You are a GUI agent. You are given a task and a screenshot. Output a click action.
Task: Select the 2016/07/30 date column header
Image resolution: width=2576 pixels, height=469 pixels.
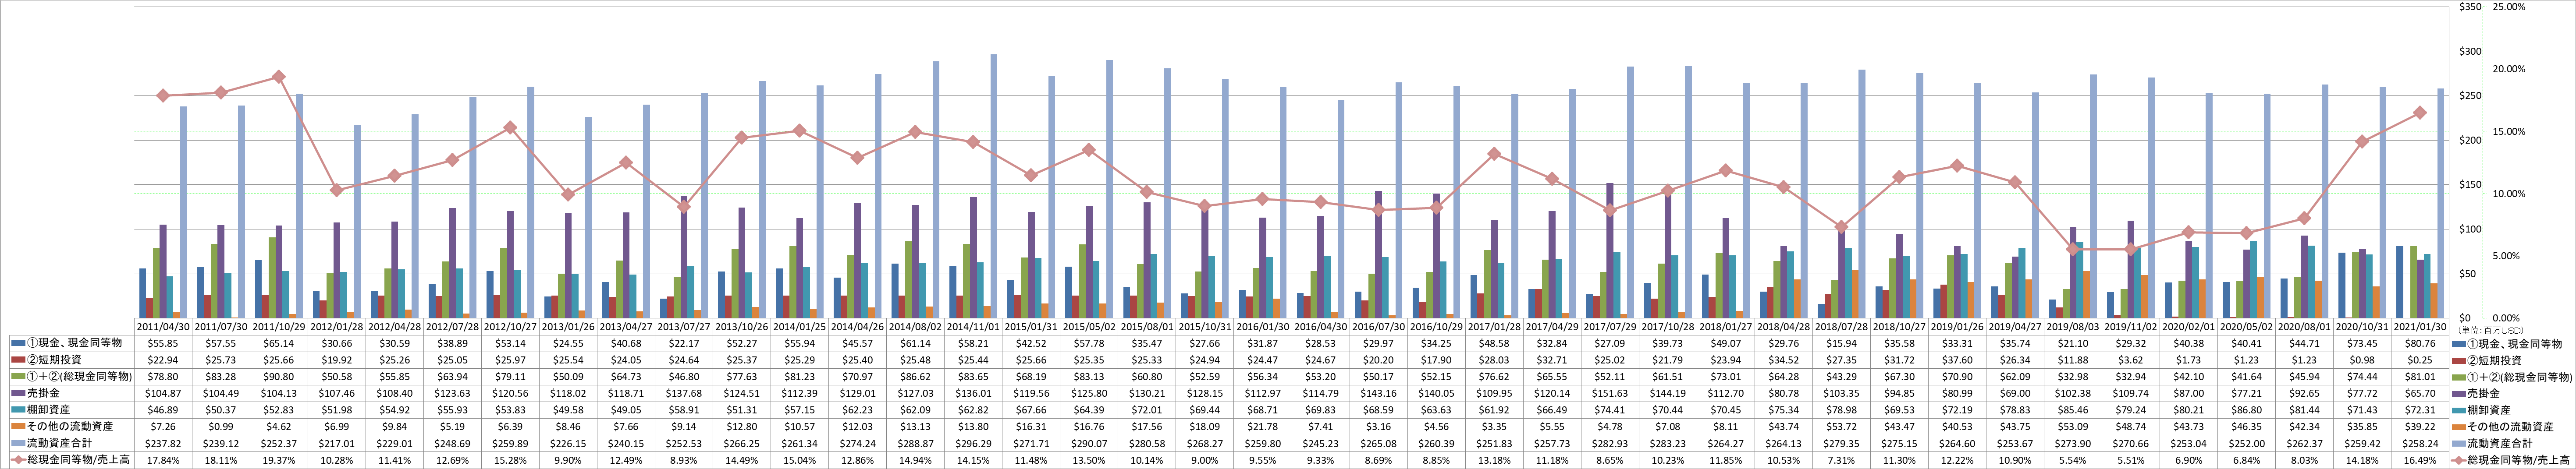[1379, 327]
